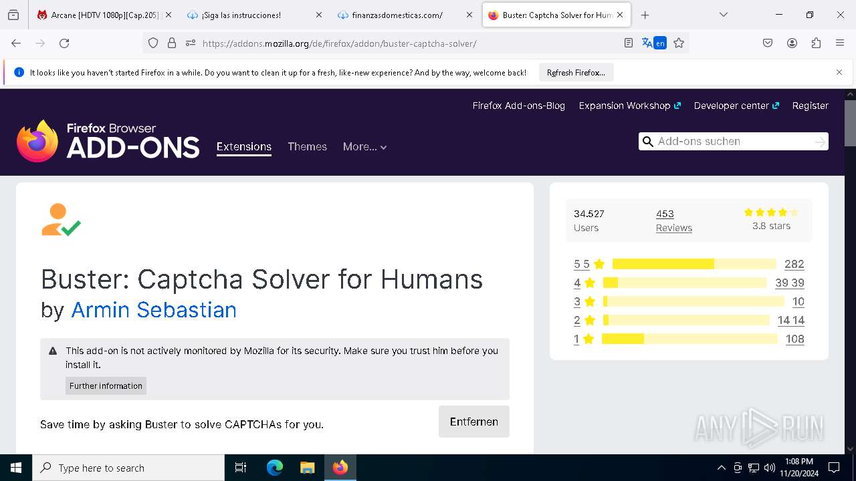Expand the More… navigation dropdown
Image resolution: width=856 pixels, height=481 pixels.
364,147
